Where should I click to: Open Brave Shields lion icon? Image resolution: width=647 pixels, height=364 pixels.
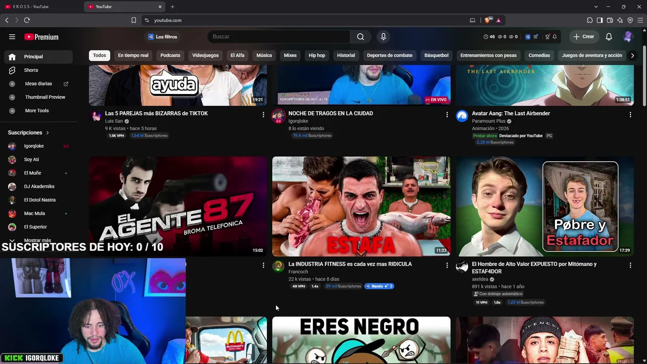click(x=487, y=20)
